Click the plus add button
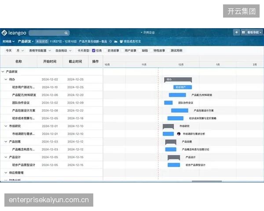 (236, 32)
